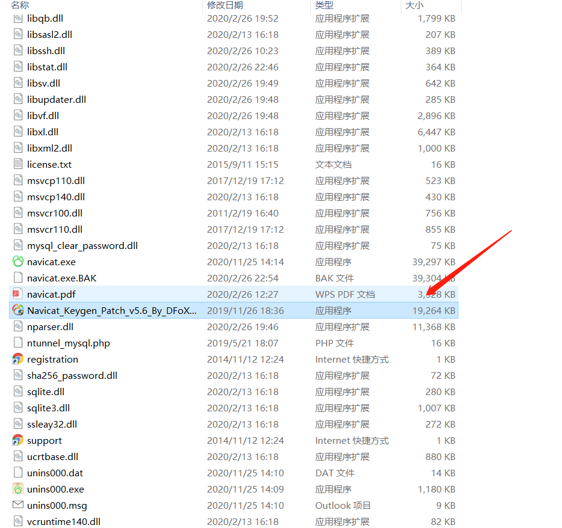
Task: Select the file name vcruntime140.dll
Action: click(64, 521)
